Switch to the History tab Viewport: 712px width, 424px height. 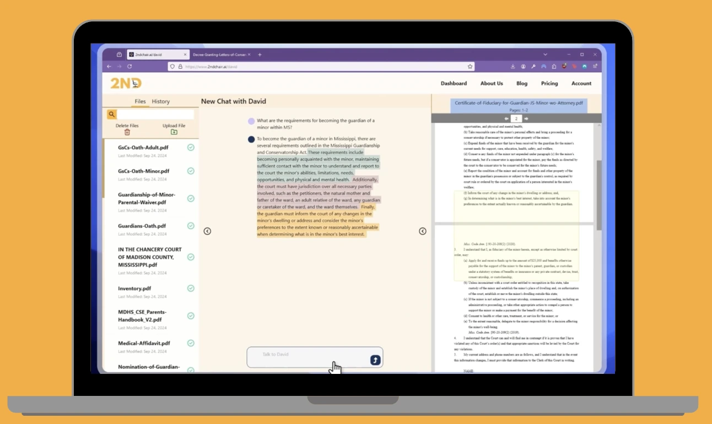(x=161, y=101)
